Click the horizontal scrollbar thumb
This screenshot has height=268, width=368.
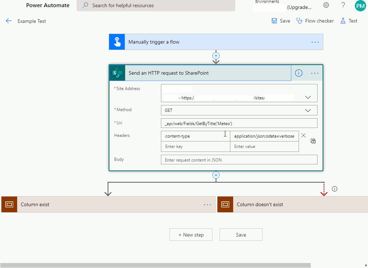tap(155, 265)
